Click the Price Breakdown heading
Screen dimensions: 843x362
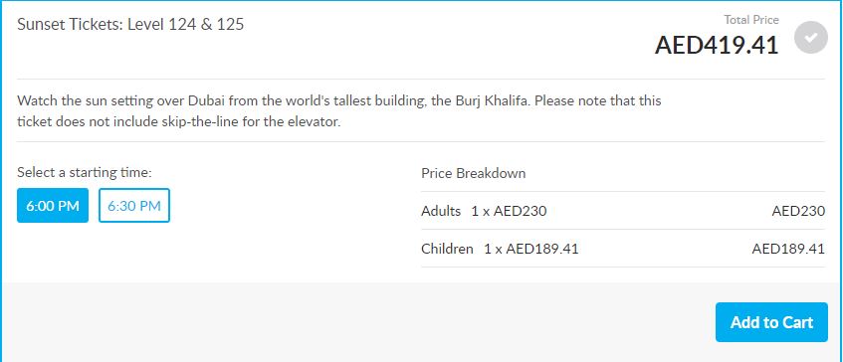tap(474, 173)
